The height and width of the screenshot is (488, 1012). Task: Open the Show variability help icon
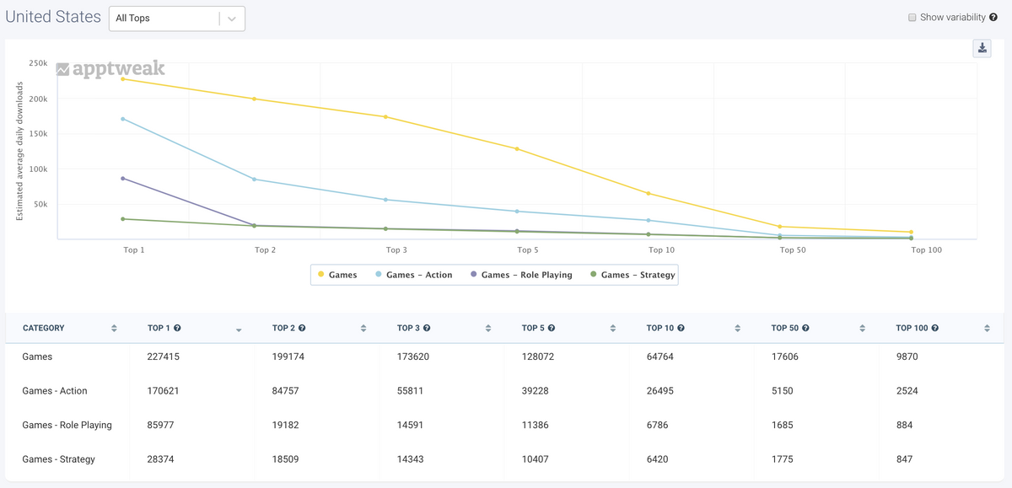[993, 18]
